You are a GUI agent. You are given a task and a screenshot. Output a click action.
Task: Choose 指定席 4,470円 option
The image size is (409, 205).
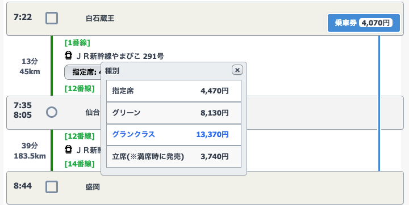click(174, 91)
